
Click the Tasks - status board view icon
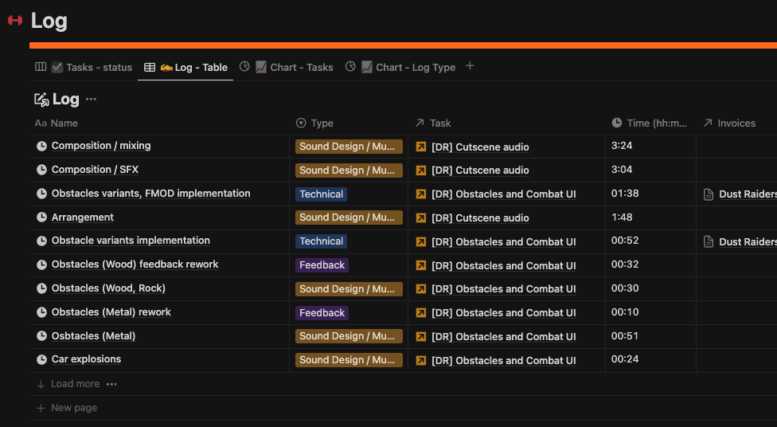tap(41, 66)
